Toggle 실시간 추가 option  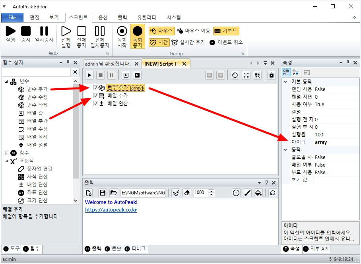[x=188, y=43]
